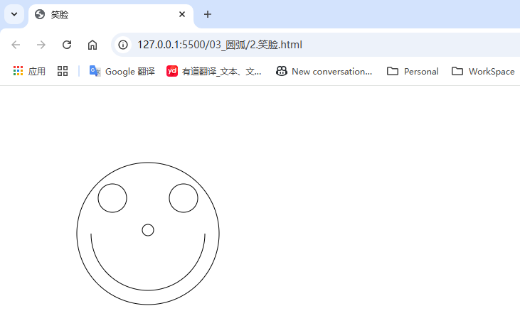Open the 应用 apps shortcut
The width and height of the screenshot is (520, 333).
click(29, 71)
